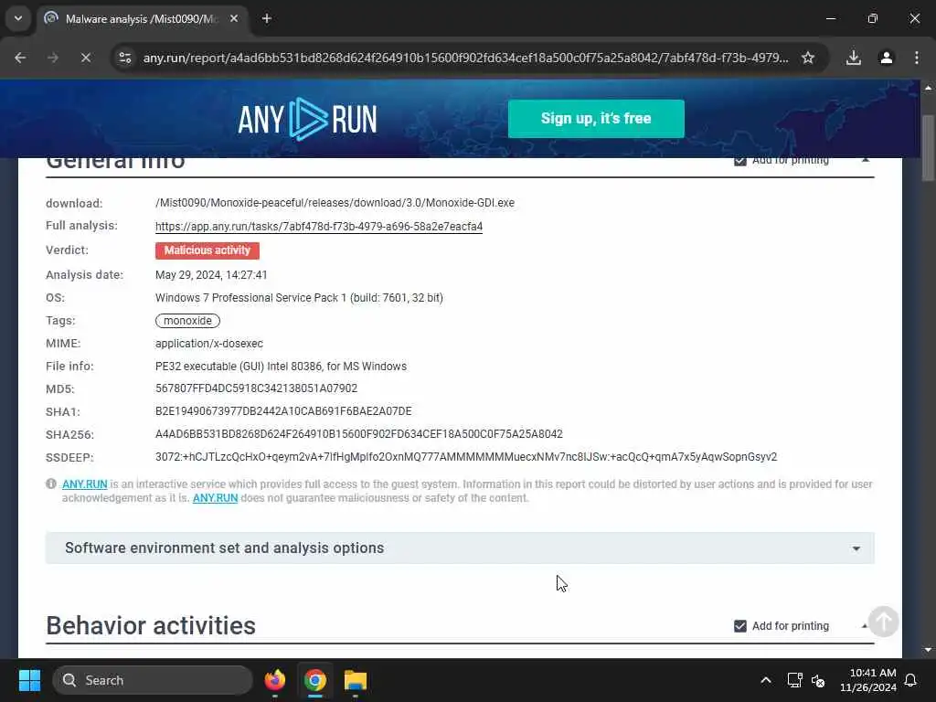Go back in browser
The height and width of the screenshot is (702, 936).
20,58
